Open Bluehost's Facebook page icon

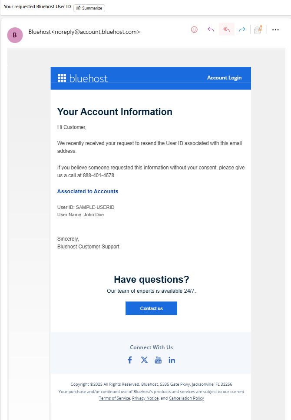click(x=129, y=360)
